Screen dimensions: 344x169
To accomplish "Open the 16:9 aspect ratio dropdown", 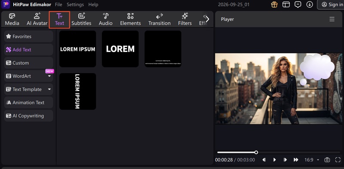I will coord(312,160).
